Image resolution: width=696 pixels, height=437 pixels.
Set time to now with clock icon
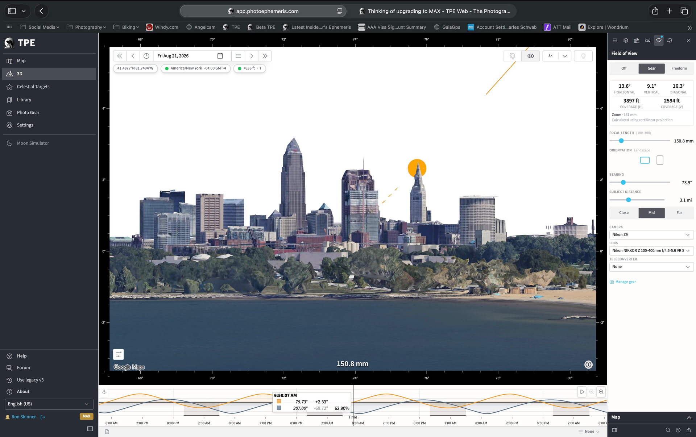(146, 56)
